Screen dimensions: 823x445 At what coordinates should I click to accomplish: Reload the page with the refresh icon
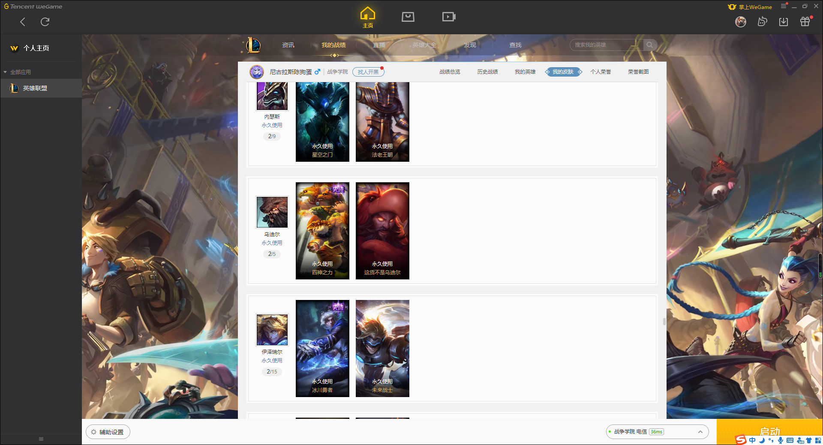pyautogui.click(x=45, y=22)
